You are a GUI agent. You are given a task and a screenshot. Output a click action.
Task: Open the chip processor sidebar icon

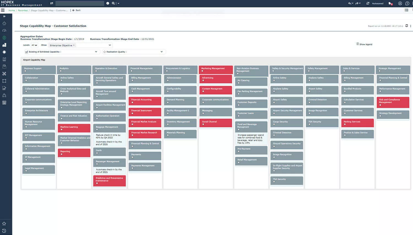click(4, 52)
